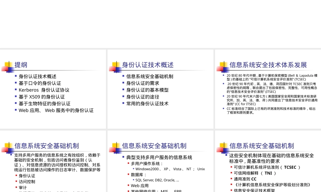
Task: Click the 常用的身份认证技术 bullet
Action: pos(147,104)
